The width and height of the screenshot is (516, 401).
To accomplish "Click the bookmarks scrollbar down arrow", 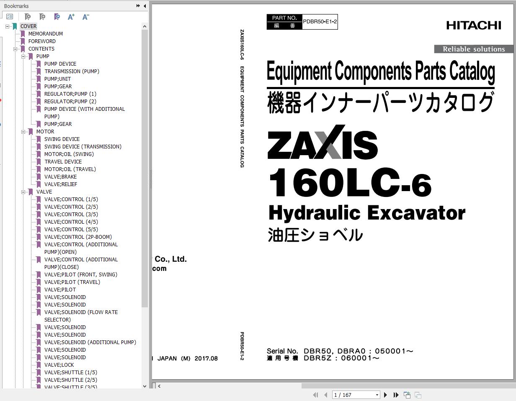I will (144, 386).
